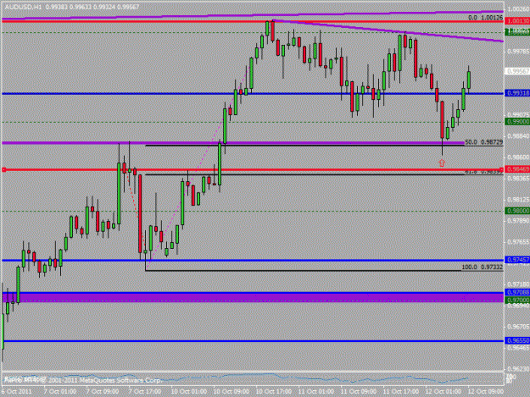Click the 0.99785 price scale value
Image resolution: width=530 pixels, height=397 pixels.
click(x=518, y=52)
